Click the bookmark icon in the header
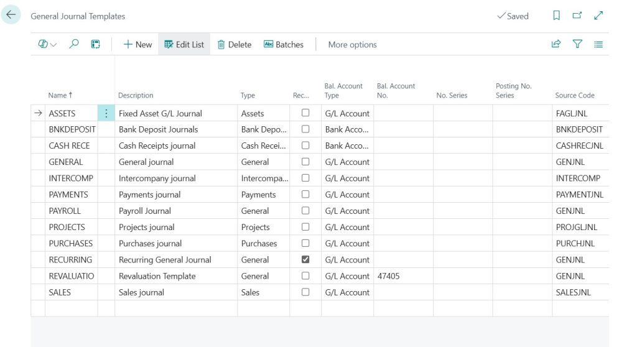Viewport: 637px width, 347px height. pos(557,16)
